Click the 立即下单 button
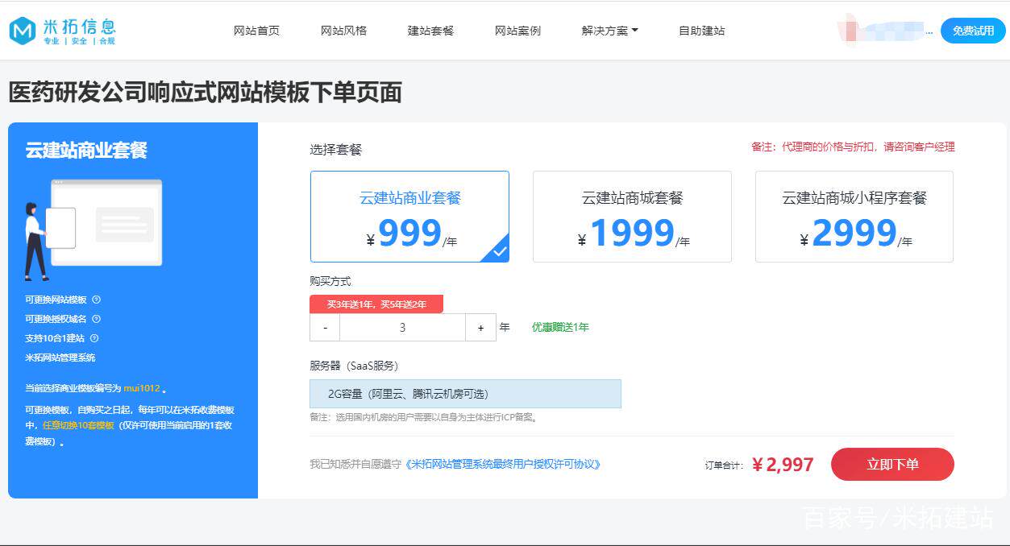 tap(892, 465)
